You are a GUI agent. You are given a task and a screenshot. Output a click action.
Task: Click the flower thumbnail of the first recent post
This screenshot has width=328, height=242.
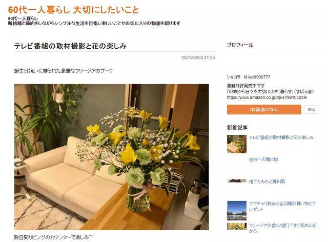click(x=237, y=144)
